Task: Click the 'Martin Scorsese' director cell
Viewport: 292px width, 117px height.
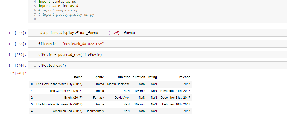Action: [118, 84]
